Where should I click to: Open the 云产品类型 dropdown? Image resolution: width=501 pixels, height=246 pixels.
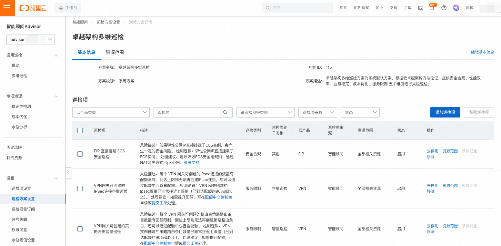[x=111, y=112]
